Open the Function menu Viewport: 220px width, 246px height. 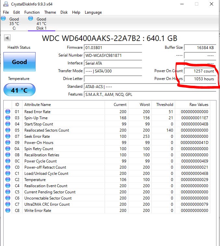point(32,12)
